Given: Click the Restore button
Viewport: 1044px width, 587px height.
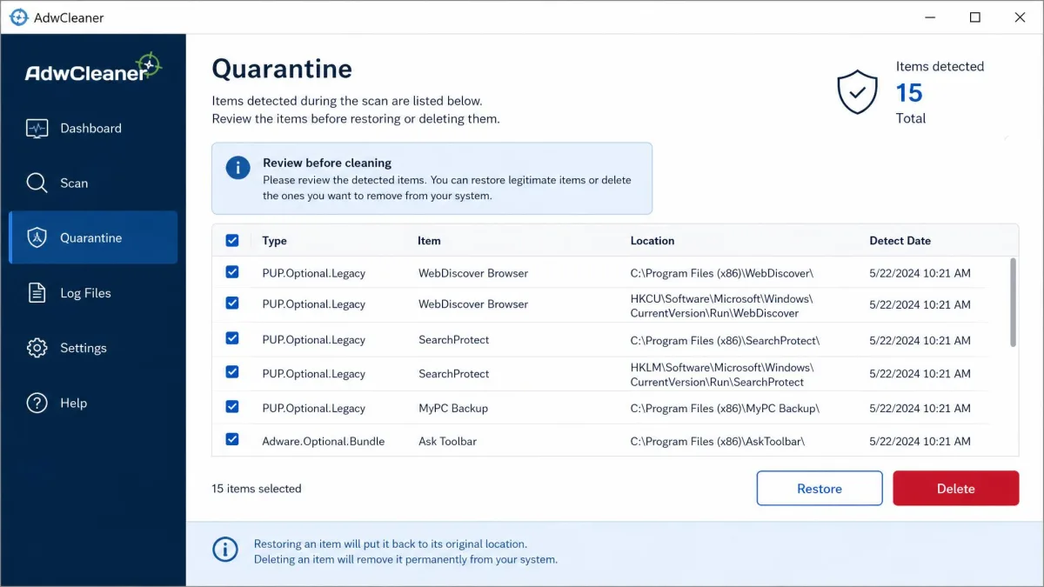Looking at the screenshot, I should 820,489.
